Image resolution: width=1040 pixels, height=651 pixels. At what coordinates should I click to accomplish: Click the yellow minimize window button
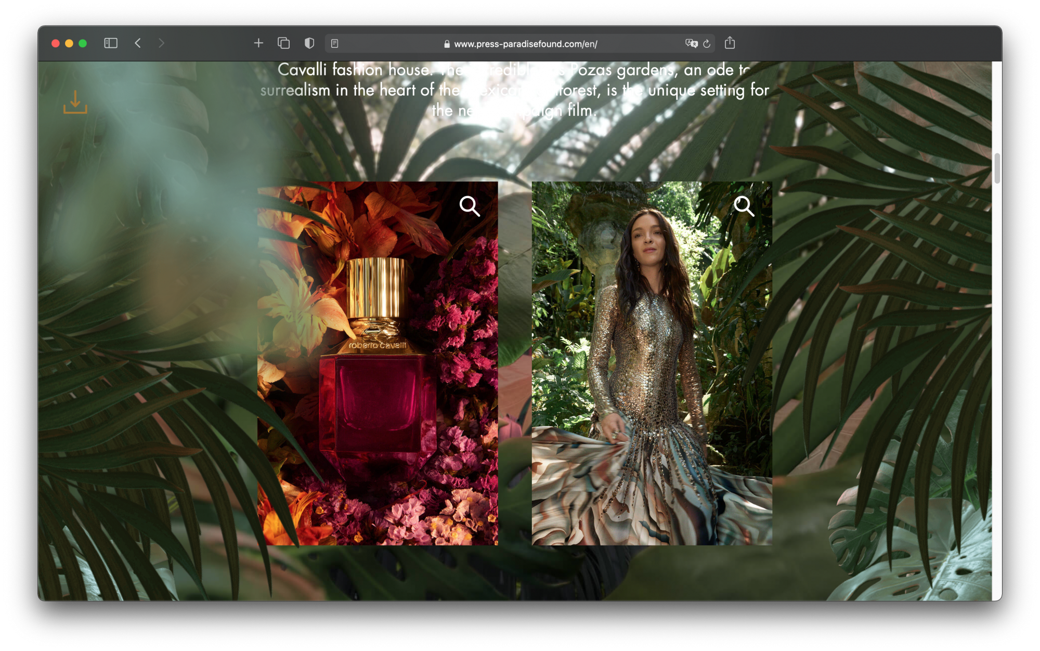69,43
